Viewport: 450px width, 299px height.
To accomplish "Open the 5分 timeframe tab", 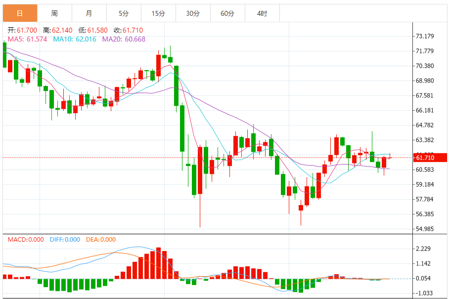I will pyautogui.click(x=124, y=13).
